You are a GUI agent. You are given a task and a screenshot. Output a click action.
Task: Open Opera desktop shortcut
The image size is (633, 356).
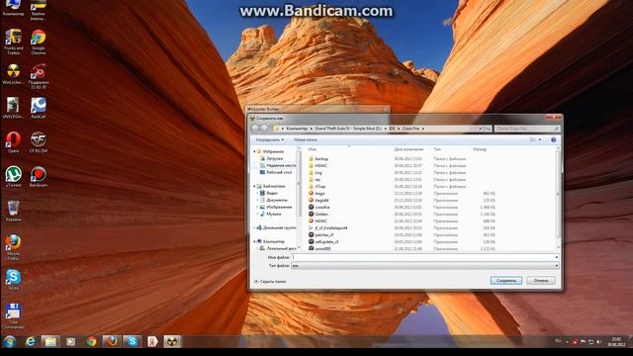(13, 142)
